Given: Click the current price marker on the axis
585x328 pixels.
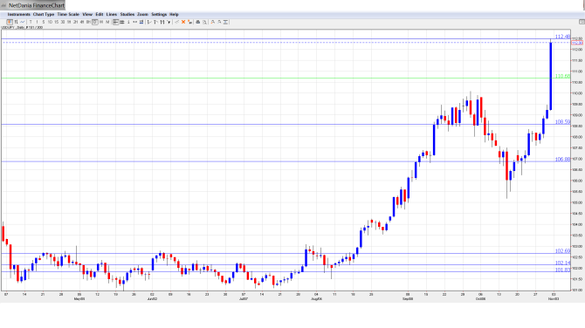Looking at the screenshot, I should 577,43.
